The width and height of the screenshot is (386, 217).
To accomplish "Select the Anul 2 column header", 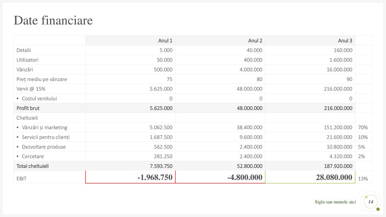I will coord(255,41).
